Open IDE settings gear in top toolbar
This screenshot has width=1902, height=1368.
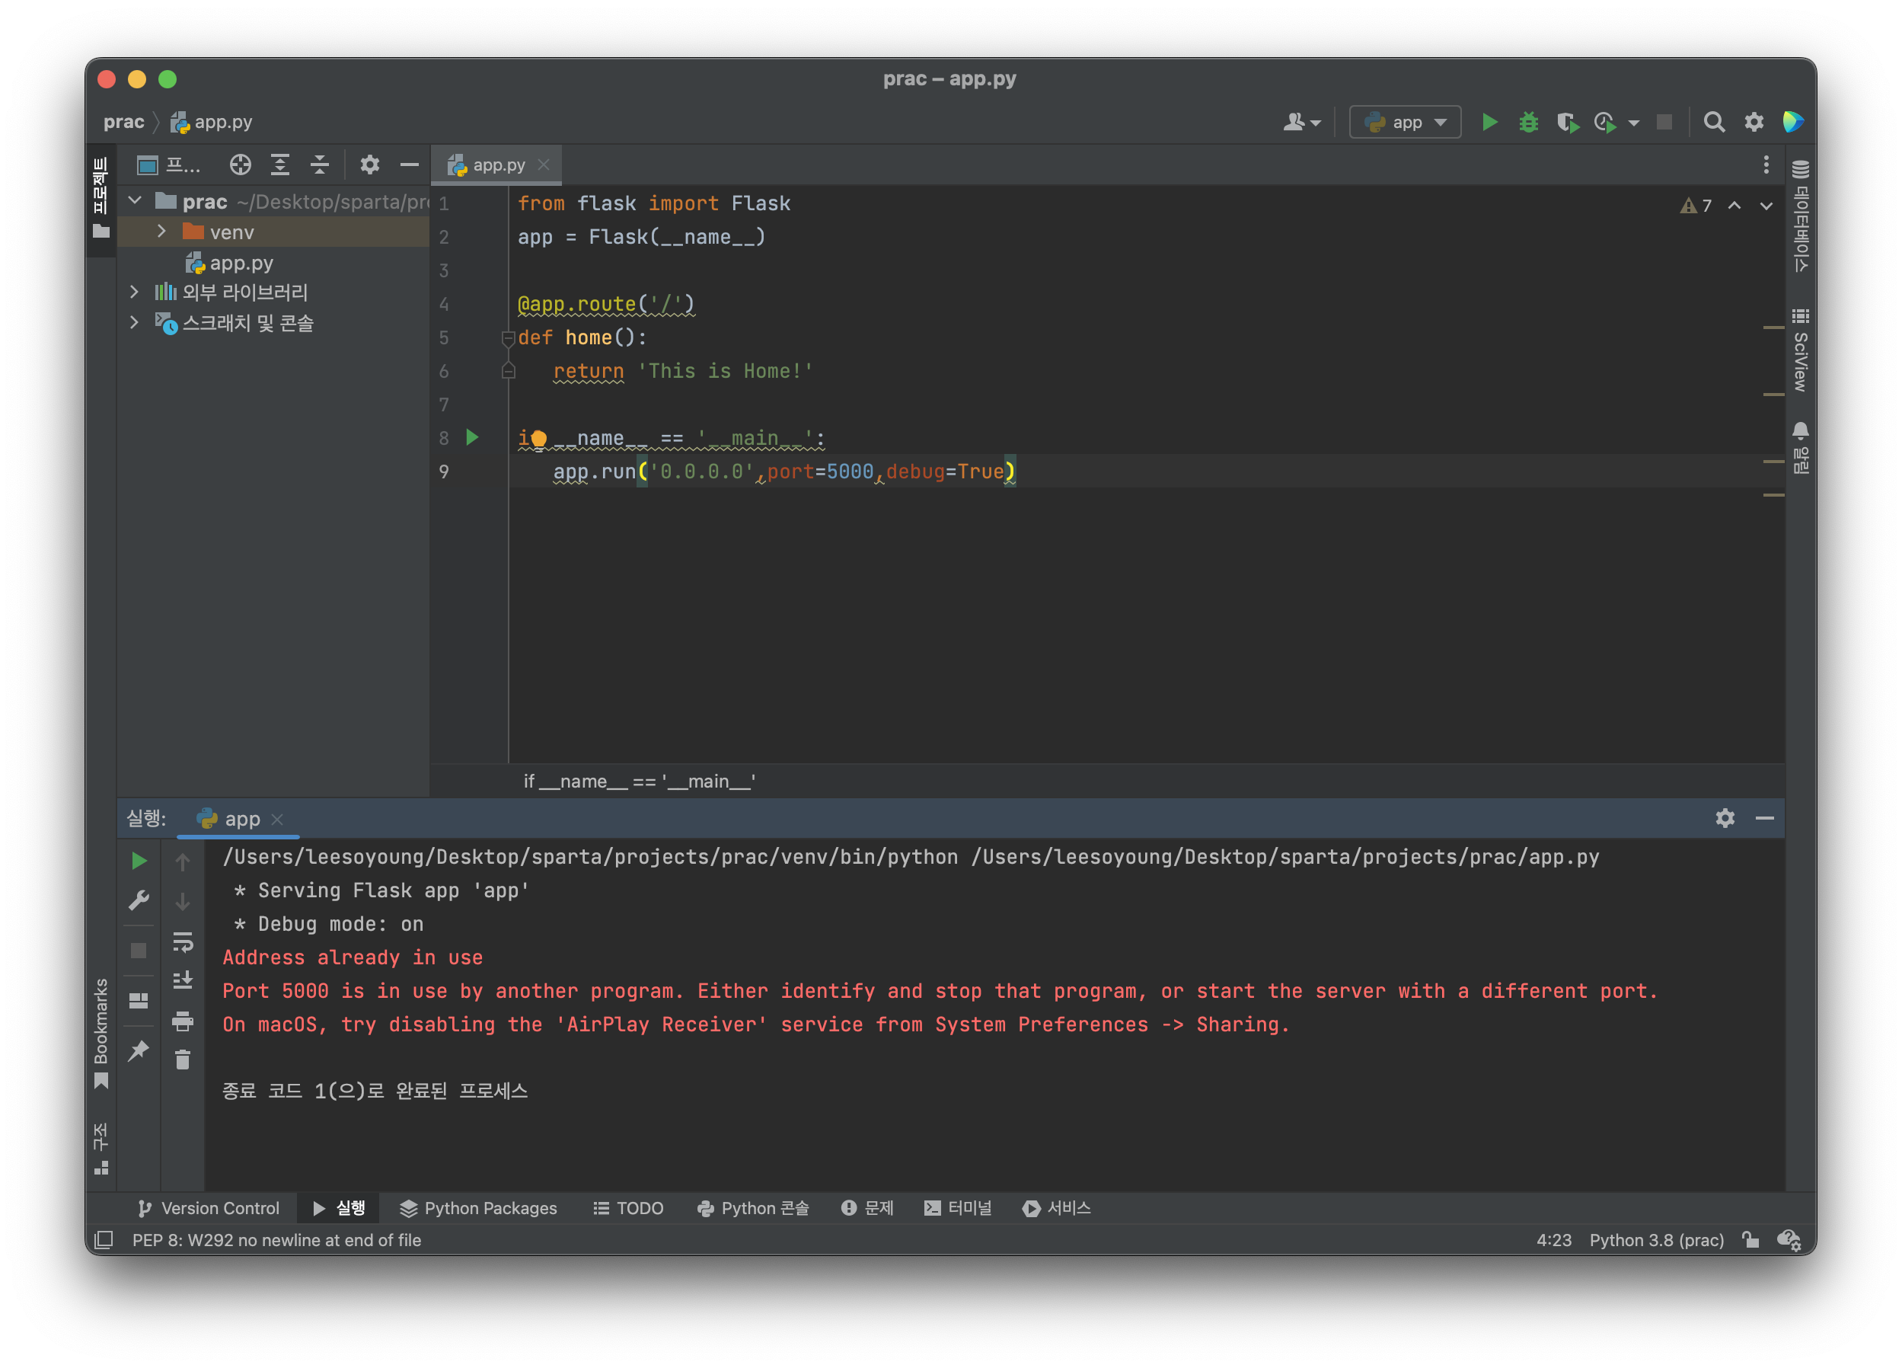coord(1754,123)
